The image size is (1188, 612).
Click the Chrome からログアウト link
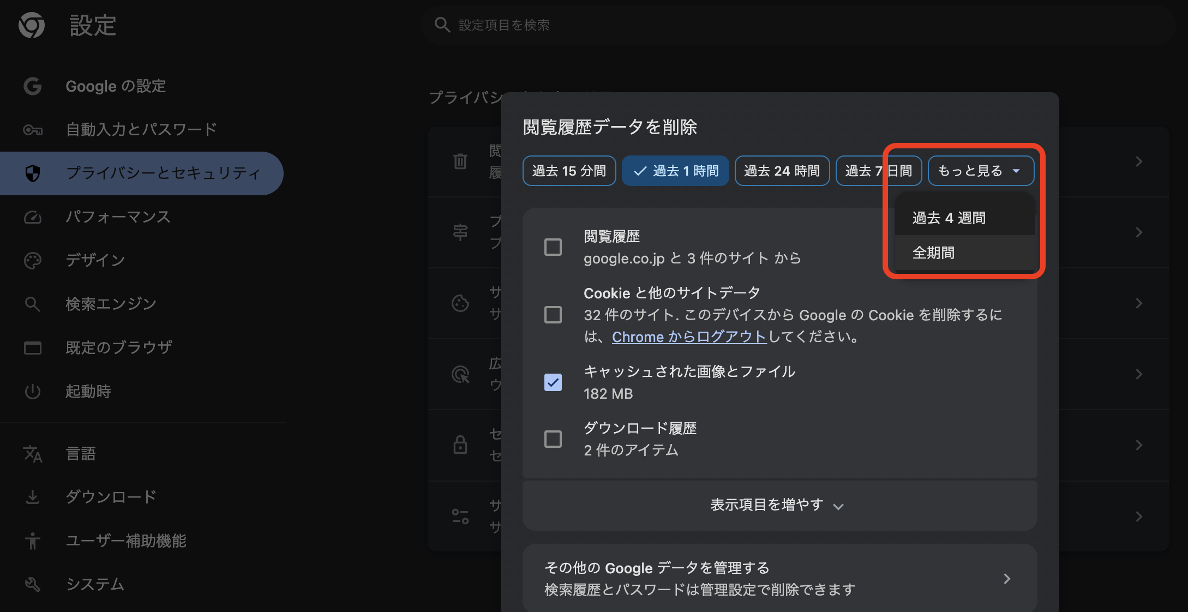point(689,337)
